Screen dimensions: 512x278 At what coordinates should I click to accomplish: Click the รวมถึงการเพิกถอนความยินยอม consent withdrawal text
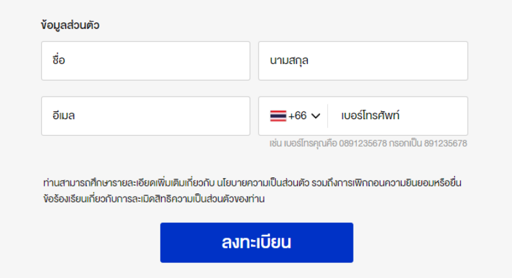[373, 183]
